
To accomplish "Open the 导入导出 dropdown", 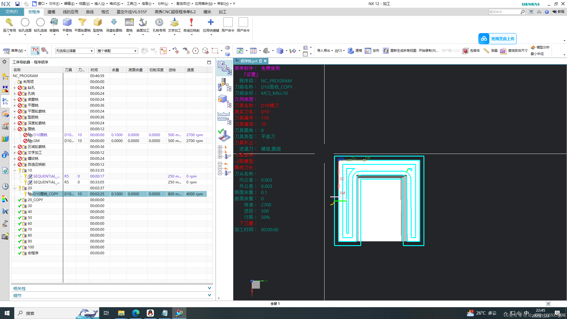I will 325,51.
